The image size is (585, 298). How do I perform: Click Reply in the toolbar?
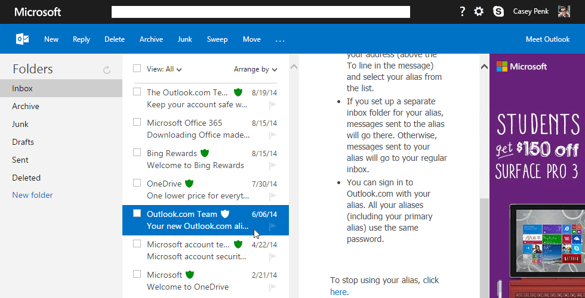coord(81,39)
